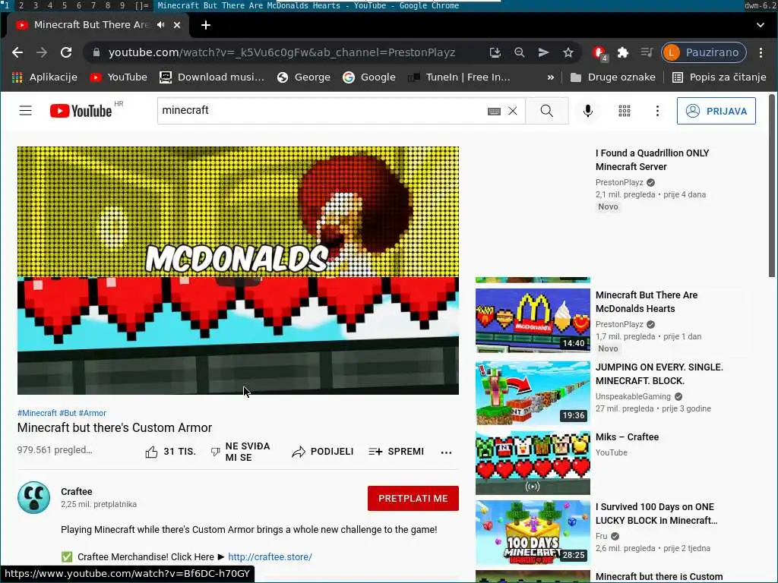The width and height of the screenshot is (778, 583).
Task: Click the #Minecraft hashtag
Action: [x=37, y=413]
